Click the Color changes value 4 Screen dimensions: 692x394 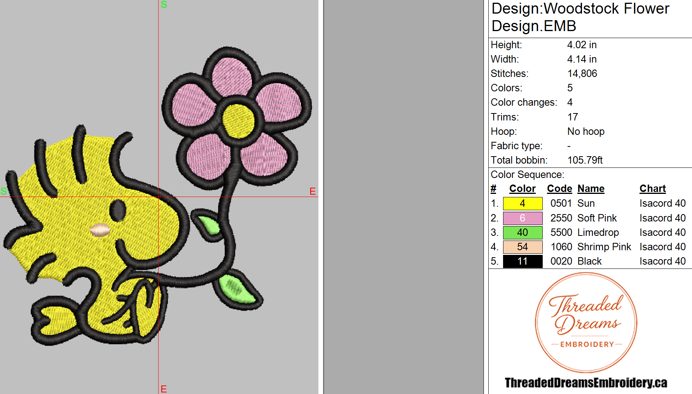click(x=570, y=102)
